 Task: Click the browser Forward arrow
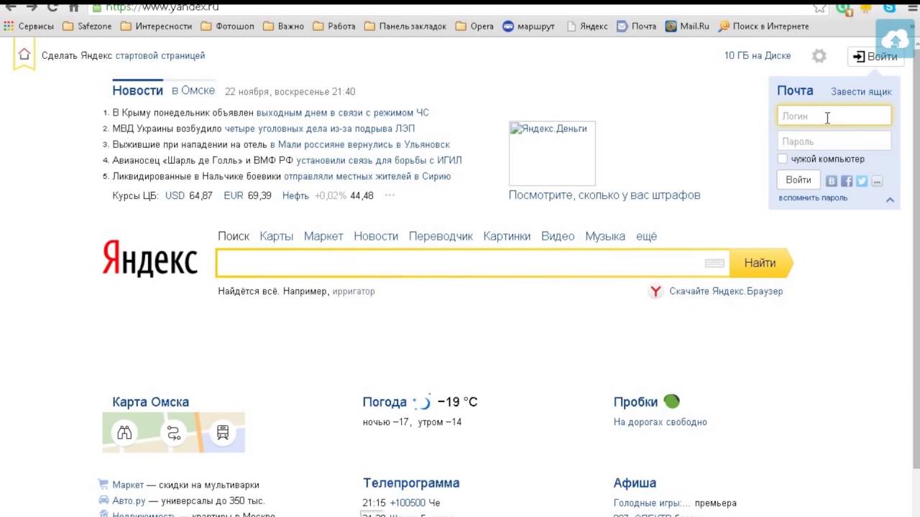[32, 6]
